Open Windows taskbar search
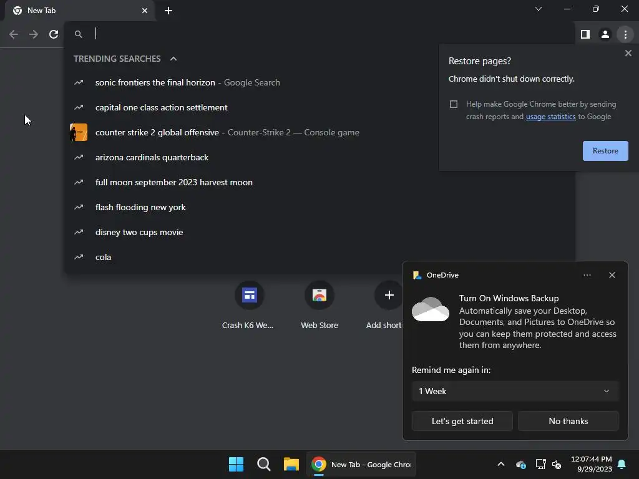This screenshot has width=639, height=479. [264, 464]
